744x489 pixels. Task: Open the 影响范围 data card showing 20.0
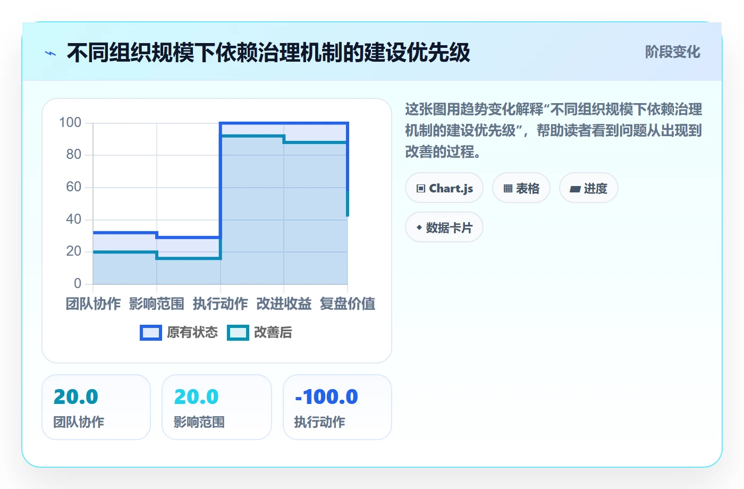point(217,407)
